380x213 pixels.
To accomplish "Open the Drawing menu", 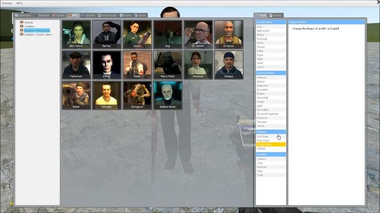I will (x=7, y=4).
